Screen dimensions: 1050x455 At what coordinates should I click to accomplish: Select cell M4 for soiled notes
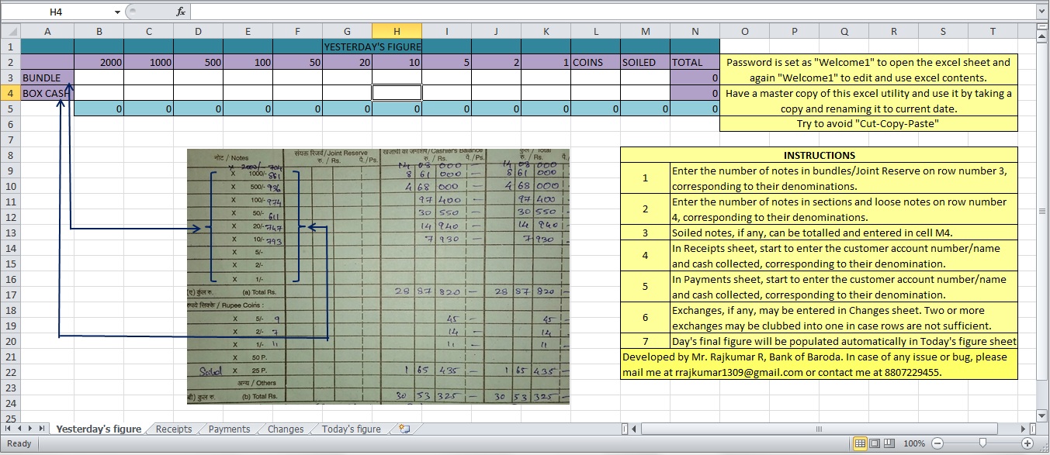(645, 92)
